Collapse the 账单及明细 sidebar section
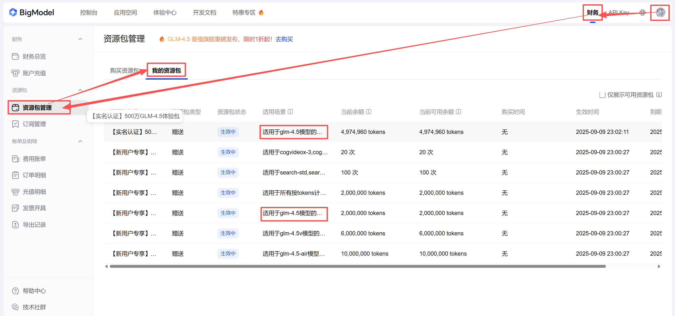The width and height of the screenshot is (675, 316). pos(80,141)
